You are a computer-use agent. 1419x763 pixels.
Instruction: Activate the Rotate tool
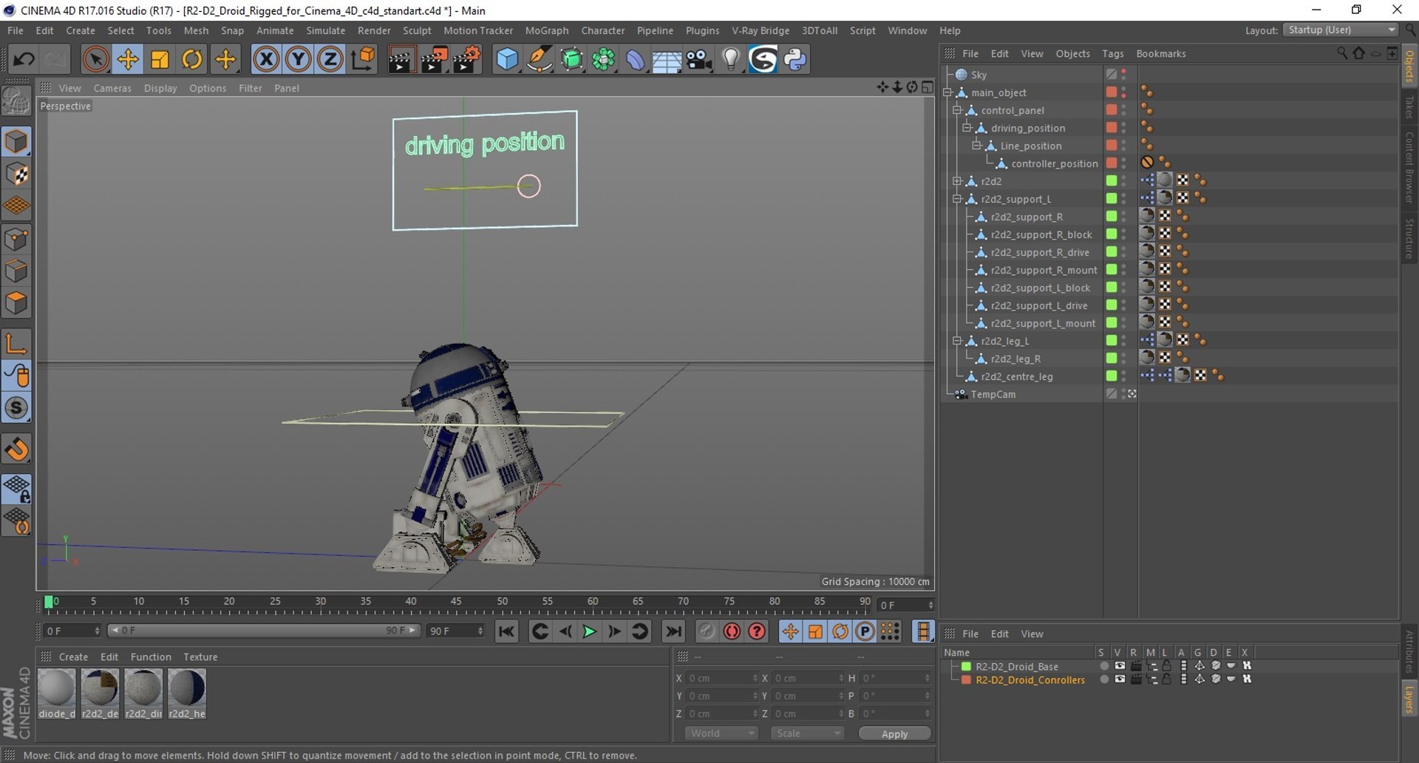coord(192,59)
